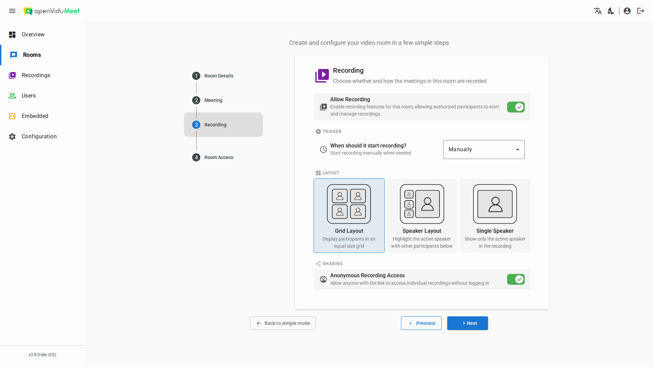Click the Sharing section share icon

pos(318,264)
